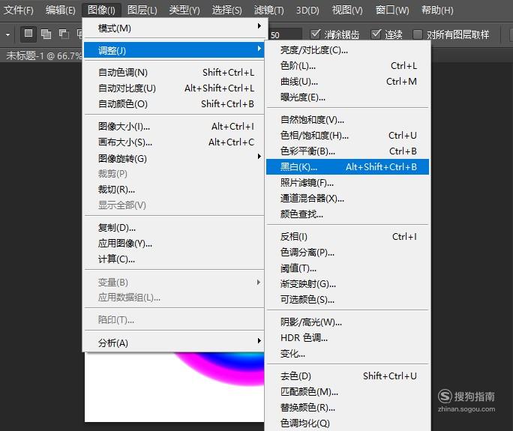The width and height of the screenshot is (513, 431).
Task: Expand the 图像旋转(G) submenu
Action: [174, 158]
